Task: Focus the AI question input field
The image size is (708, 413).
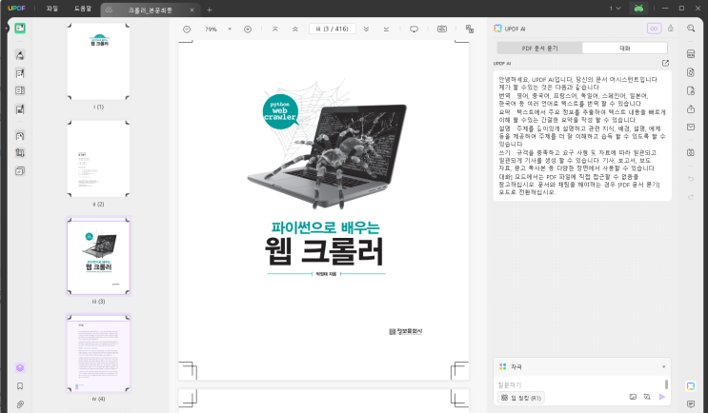Action: click(580, 384)
